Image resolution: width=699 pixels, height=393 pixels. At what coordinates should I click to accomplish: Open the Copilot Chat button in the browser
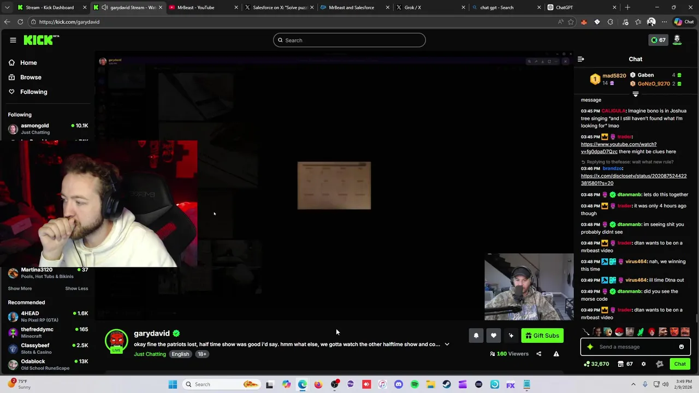[684, 22]
